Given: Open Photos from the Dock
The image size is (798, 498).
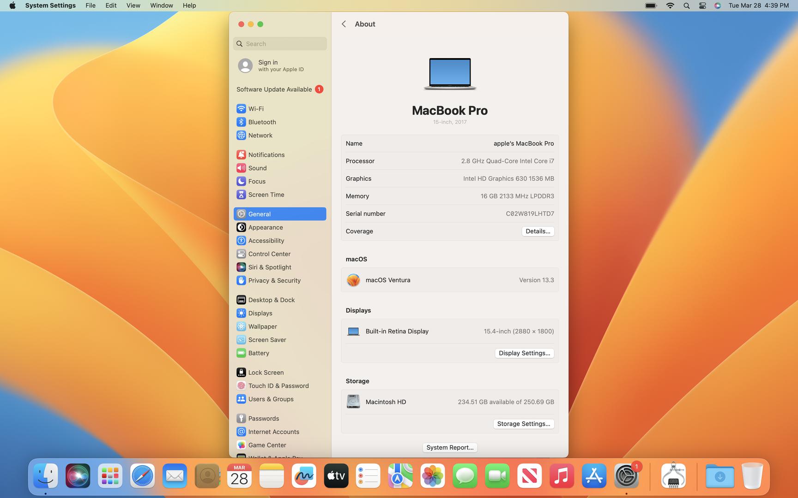Looking at the screenshot, I should point(433,476).
